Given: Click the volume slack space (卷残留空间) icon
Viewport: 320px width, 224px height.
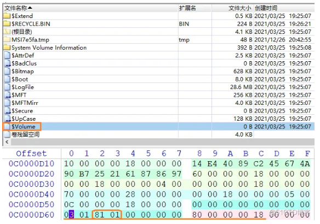Looking at the screenshot, I should (7, 134).
